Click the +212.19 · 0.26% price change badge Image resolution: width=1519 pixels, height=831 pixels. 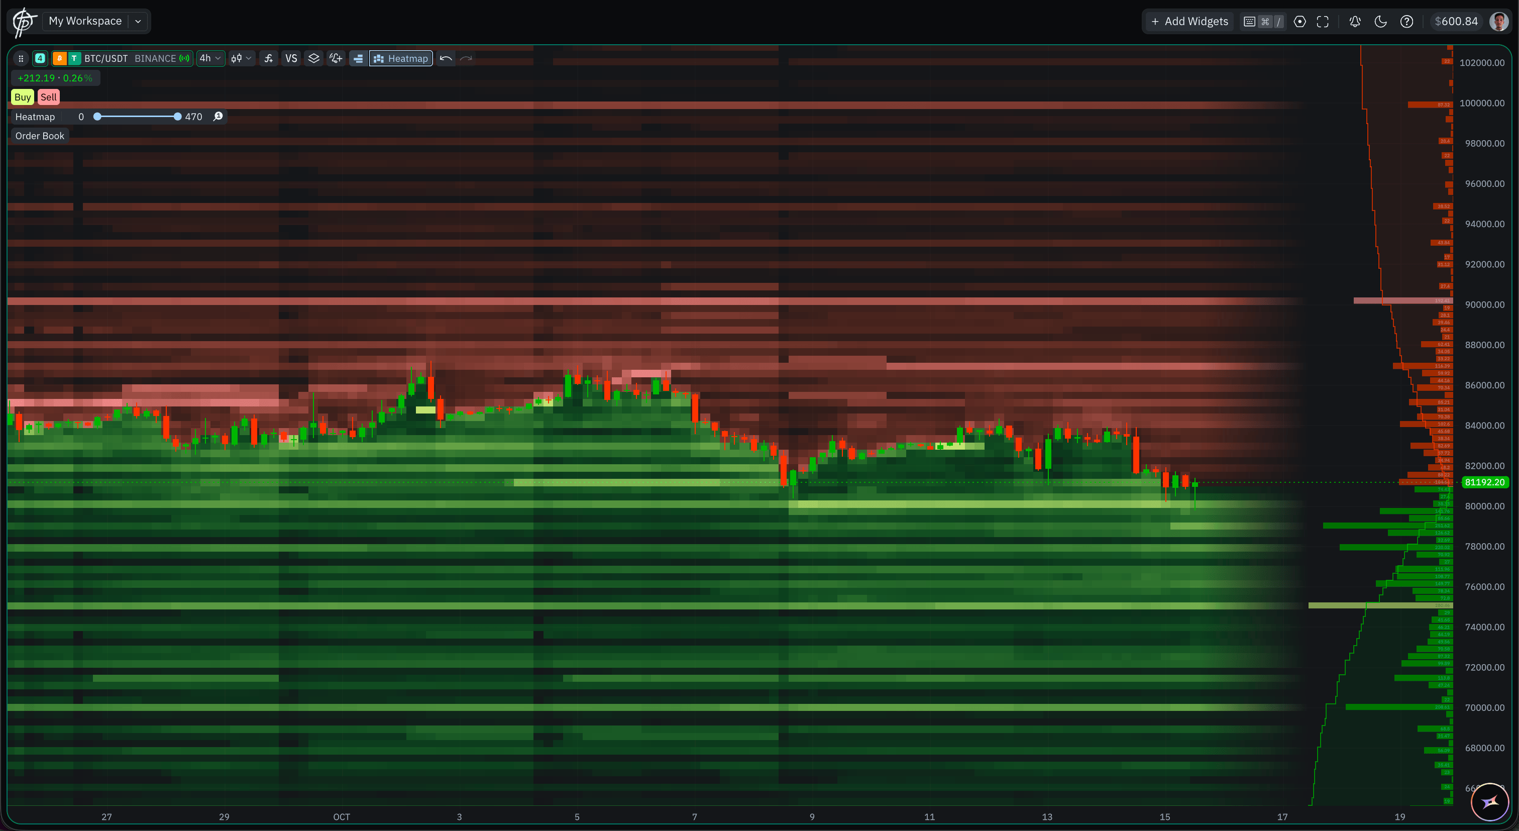[x=55, y=78]
